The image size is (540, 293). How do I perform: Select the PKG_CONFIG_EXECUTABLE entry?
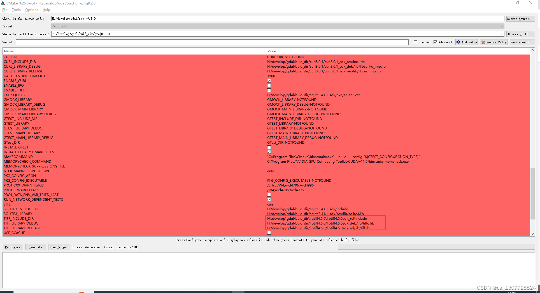click(x=25, y=181)
